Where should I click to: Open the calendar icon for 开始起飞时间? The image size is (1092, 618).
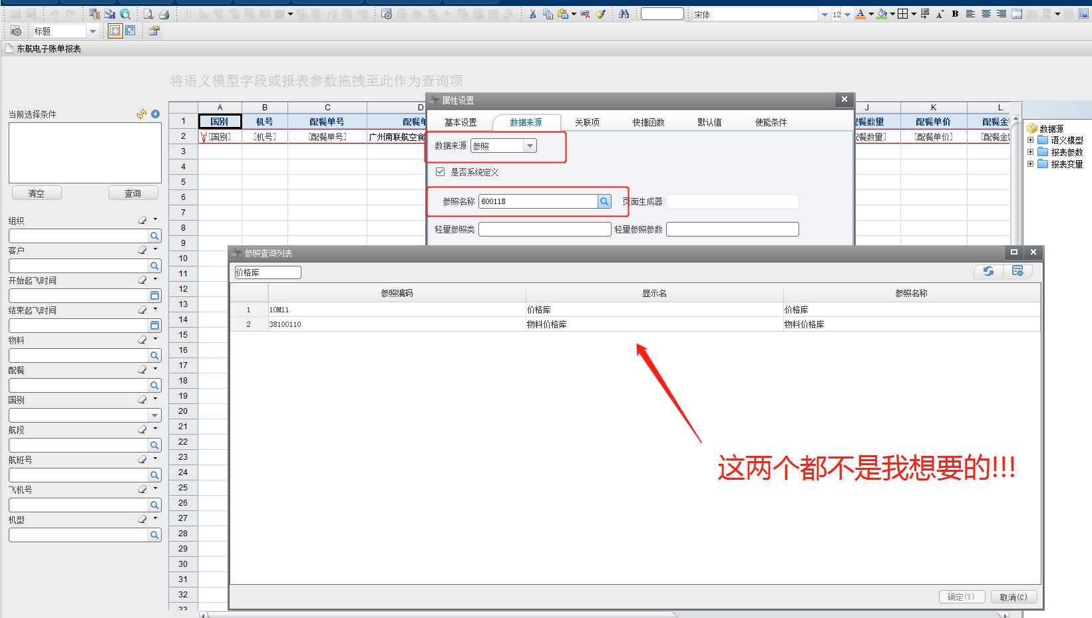point(154,296)
